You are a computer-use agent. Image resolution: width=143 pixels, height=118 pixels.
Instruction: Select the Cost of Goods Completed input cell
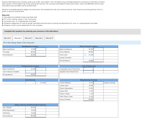31,72
